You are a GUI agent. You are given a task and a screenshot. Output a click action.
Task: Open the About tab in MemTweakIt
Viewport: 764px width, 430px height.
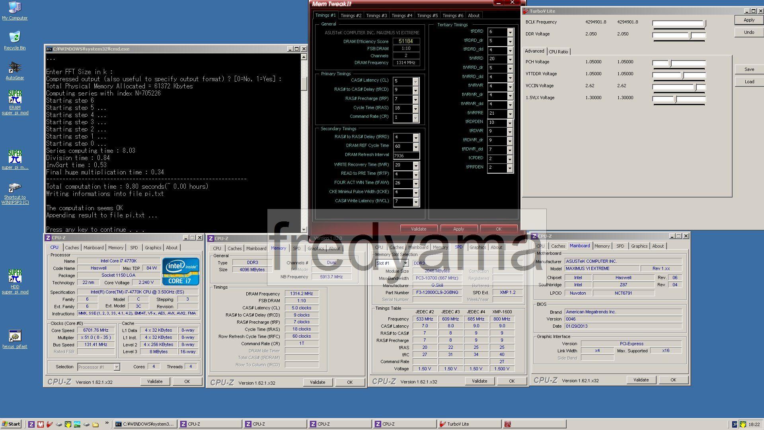point(474,16)
